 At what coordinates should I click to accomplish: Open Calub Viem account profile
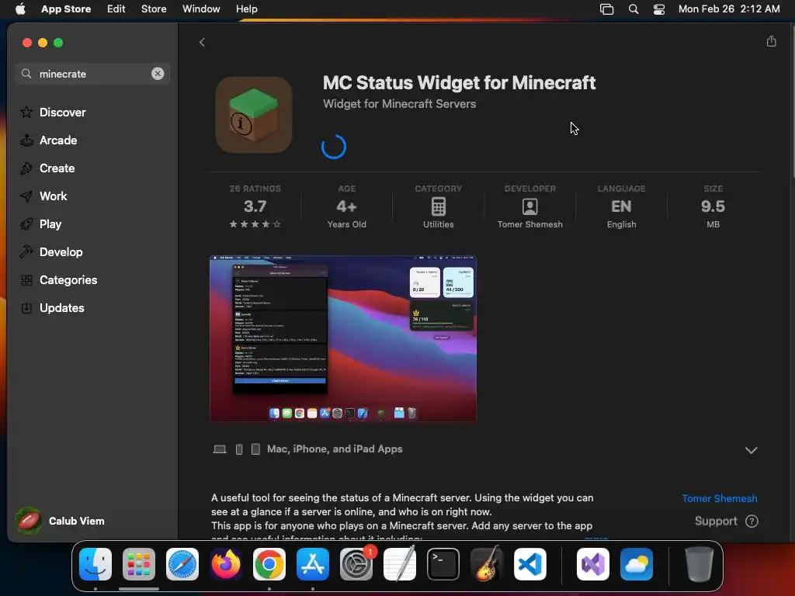pos(60,521)
